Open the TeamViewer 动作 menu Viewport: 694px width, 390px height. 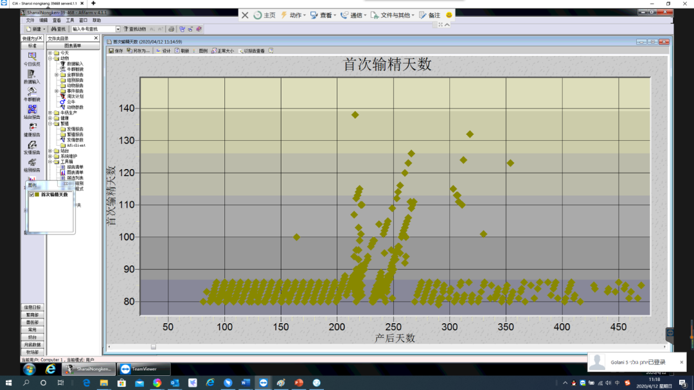coord(293,15)
